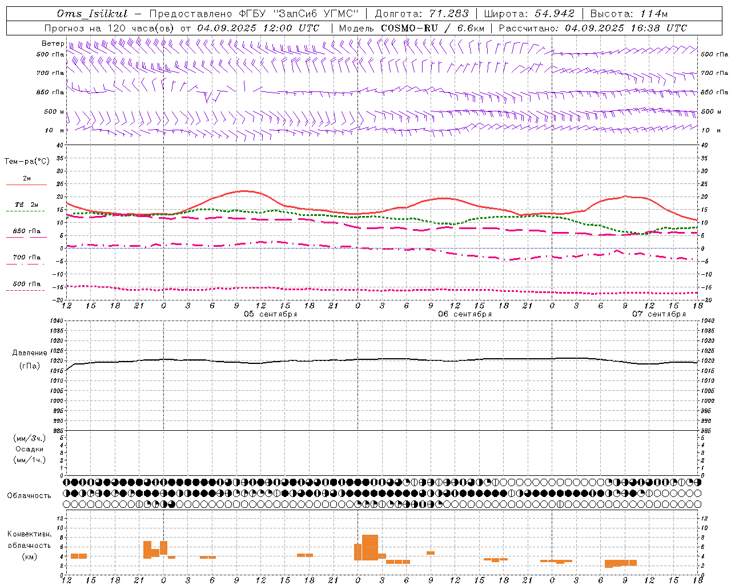Click the Td 2м dew point legend entry
The height and width of the screenshot is (585, 731).
point(27,205)
